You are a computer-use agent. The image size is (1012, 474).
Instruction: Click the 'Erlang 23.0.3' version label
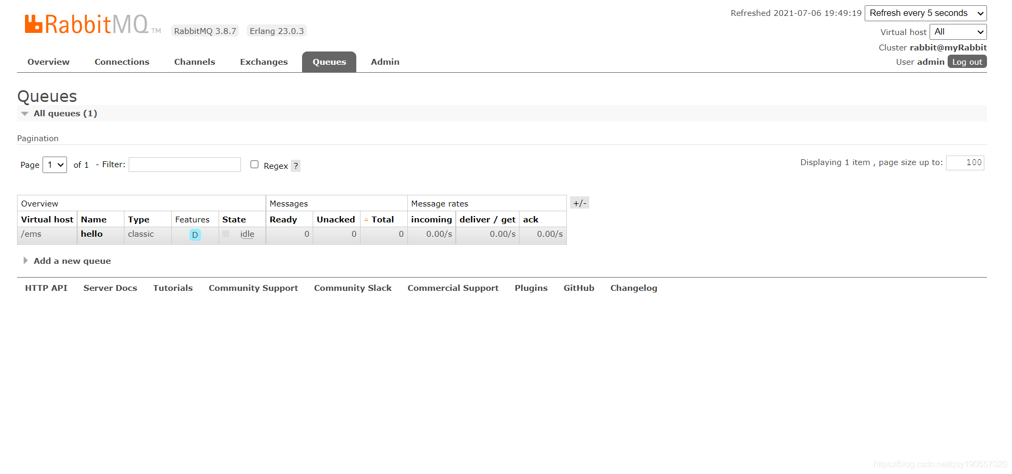point(277,31)
